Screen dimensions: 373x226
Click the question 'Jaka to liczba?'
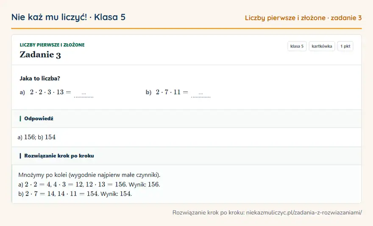coord(40,78)
